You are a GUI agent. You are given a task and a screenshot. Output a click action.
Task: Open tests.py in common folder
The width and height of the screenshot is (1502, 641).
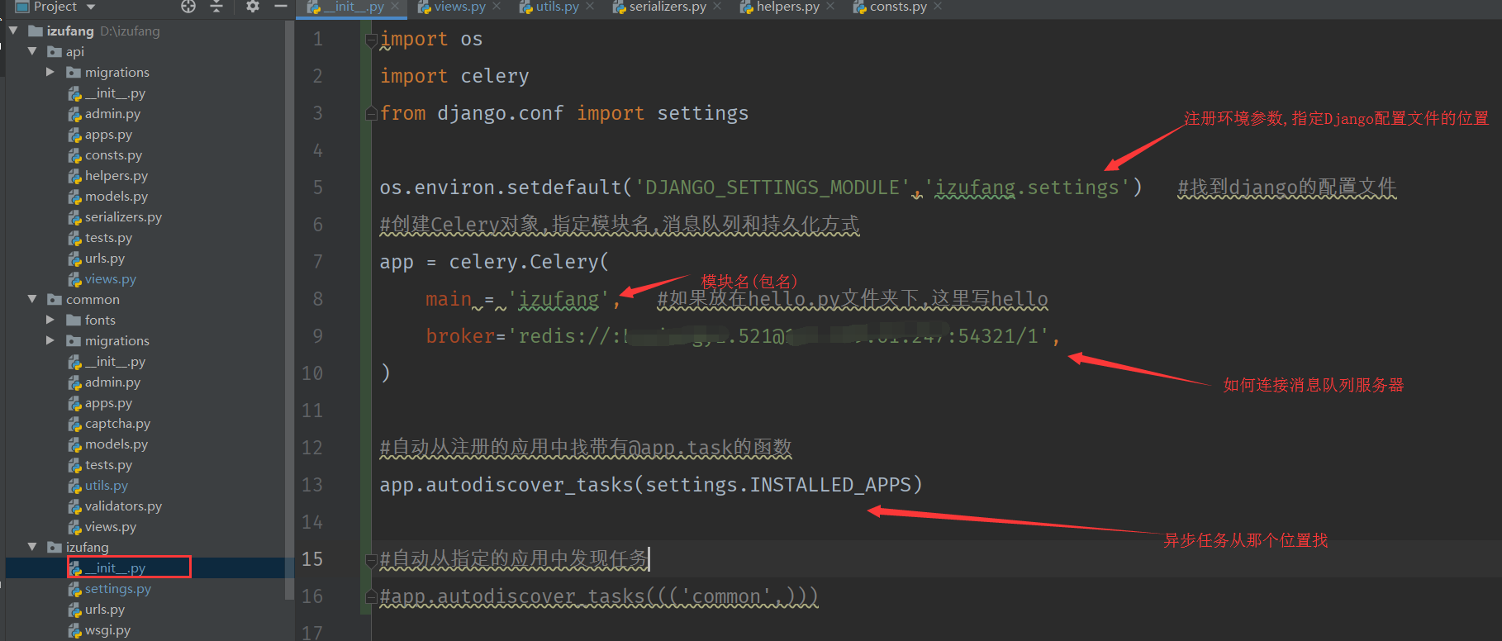(108, 465)
